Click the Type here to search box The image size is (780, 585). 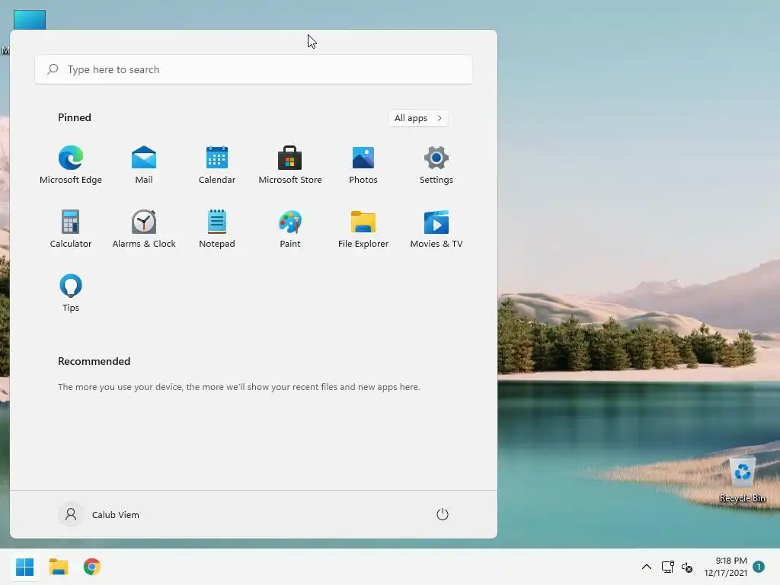(x=254, y=69)
